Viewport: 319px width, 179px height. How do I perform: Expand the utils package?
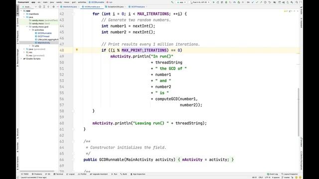coord(30,46)
